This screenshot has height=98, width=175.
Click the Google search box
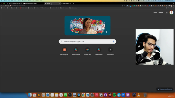coord(87,41)
